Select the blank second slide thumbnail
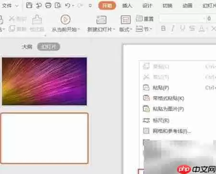This screenshot has height=174, width=216. click(44, 138)
